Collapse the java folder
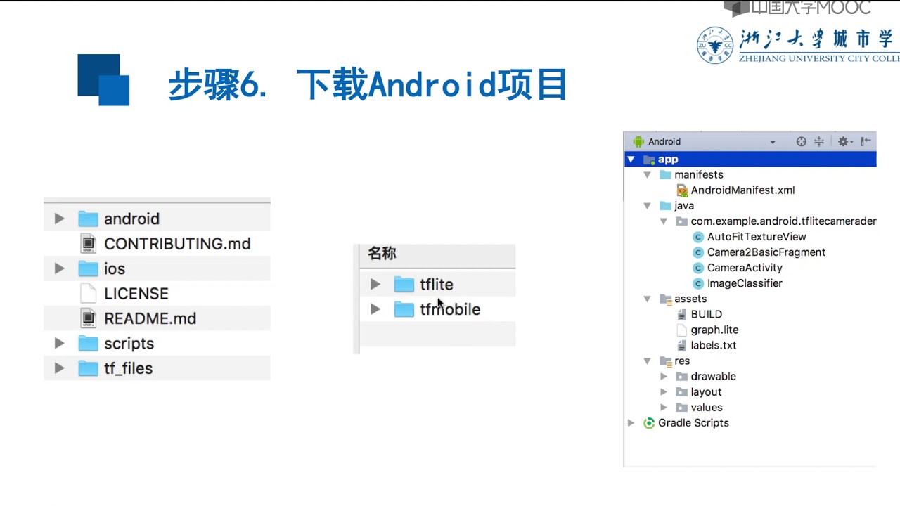The image size is (900, 506). (648, 206)
